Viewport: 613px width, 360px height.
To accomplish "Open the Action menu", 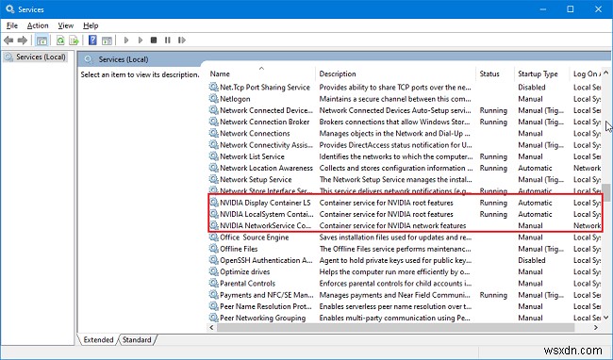I will pyautogui.click(x=38, y=25).
